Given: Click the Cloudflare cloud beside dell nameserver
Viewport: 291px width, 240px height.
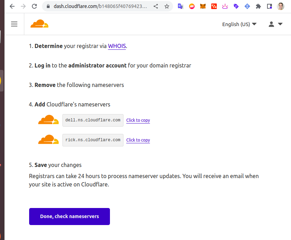Looking at the screenshot, I should 49,120.
